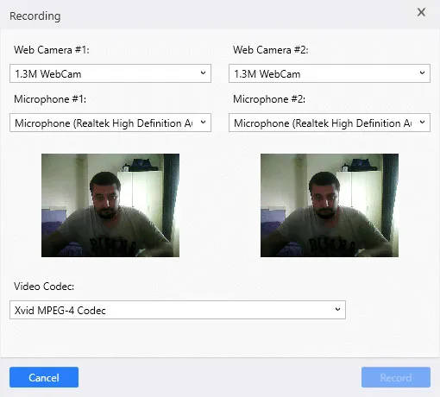Open the Web Camera #1 dropdown

coord(110,73)
